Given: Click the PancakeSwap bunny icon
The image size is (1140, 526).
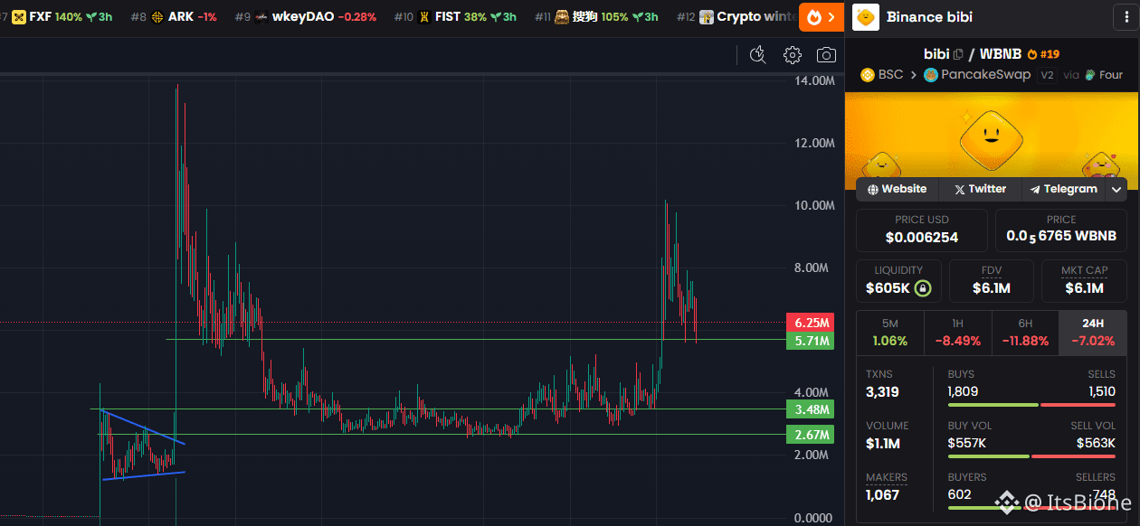Looking at the screenshot, I should tap(931, 75).
